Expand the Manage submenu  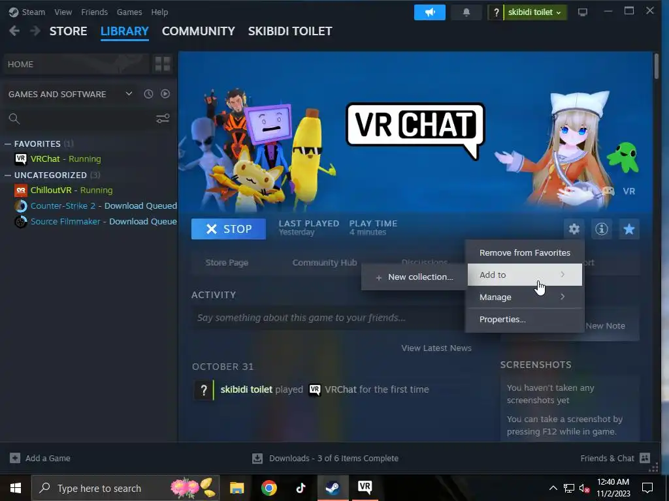point(525,297)
